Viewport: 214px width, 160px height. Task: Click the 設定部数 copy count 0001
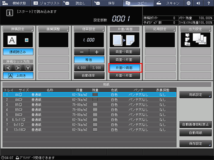click(x=121, y=19)
